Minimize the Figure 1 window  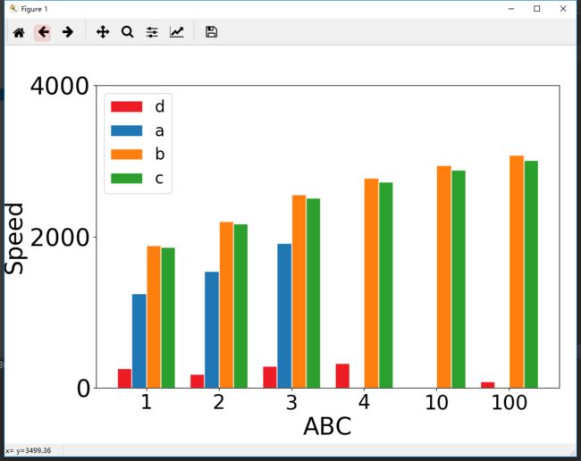[511, 9]
